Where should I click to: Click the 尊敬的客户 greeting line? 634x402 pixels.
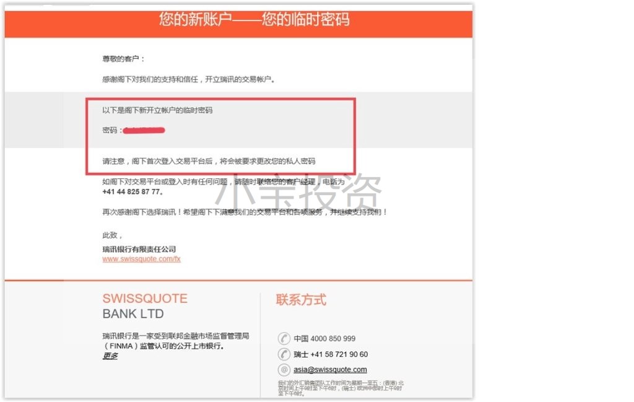123,59
